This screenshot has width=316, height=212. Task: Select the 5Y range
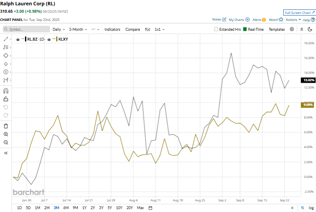[109, 208]
